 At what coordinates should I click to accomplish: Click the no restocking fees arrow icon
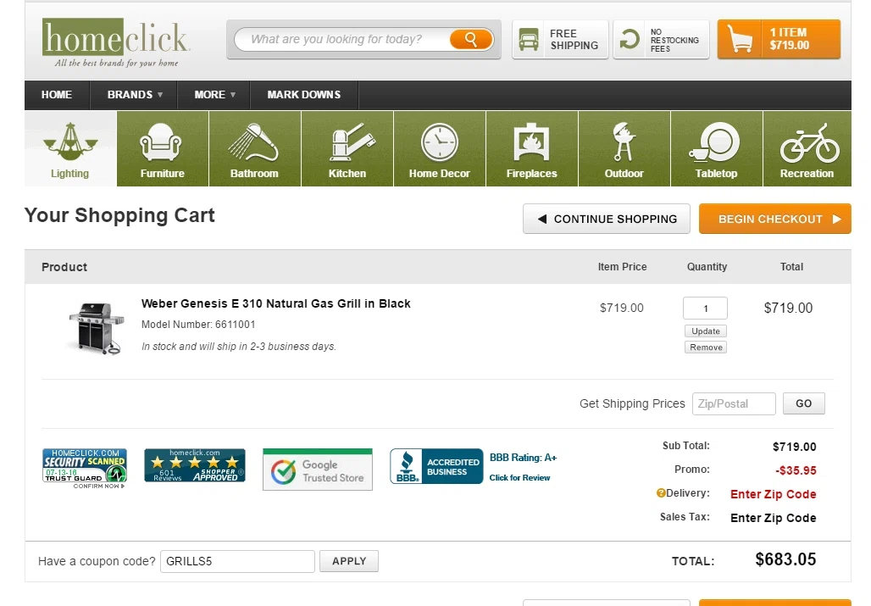[630, 40]
